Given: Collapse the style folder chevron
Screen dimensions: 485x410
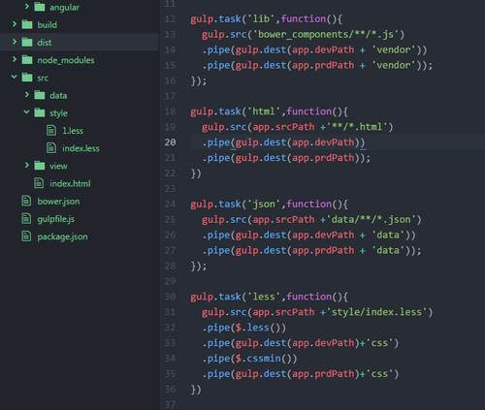Looking at the screenshot, I should click(x=27, y=112).
